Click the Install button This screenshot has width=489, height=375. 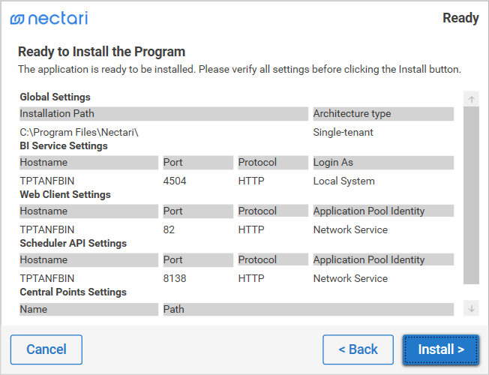(x=441, y=349)
